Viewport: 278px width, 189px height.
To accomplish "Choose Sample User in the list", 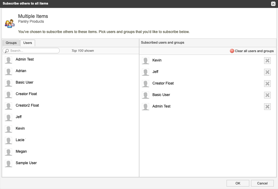I will point(26,163).
